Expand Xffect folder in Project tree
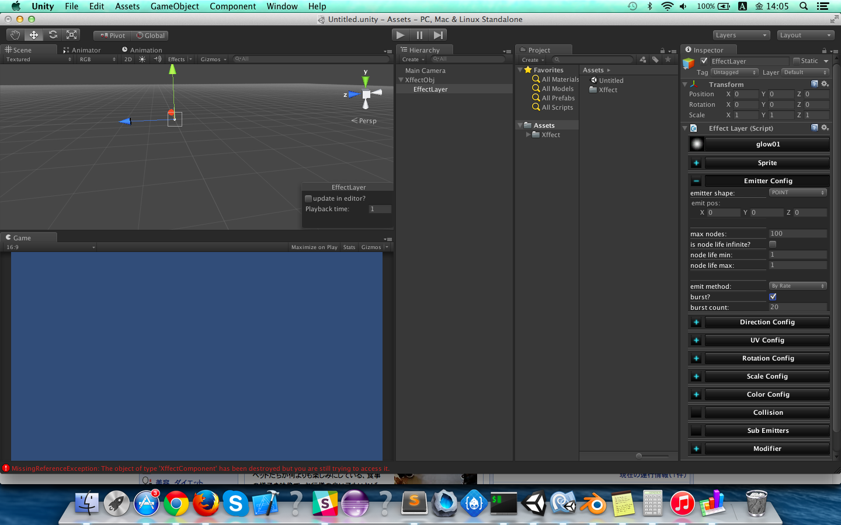Screen dimensions: 841x525 529,135
